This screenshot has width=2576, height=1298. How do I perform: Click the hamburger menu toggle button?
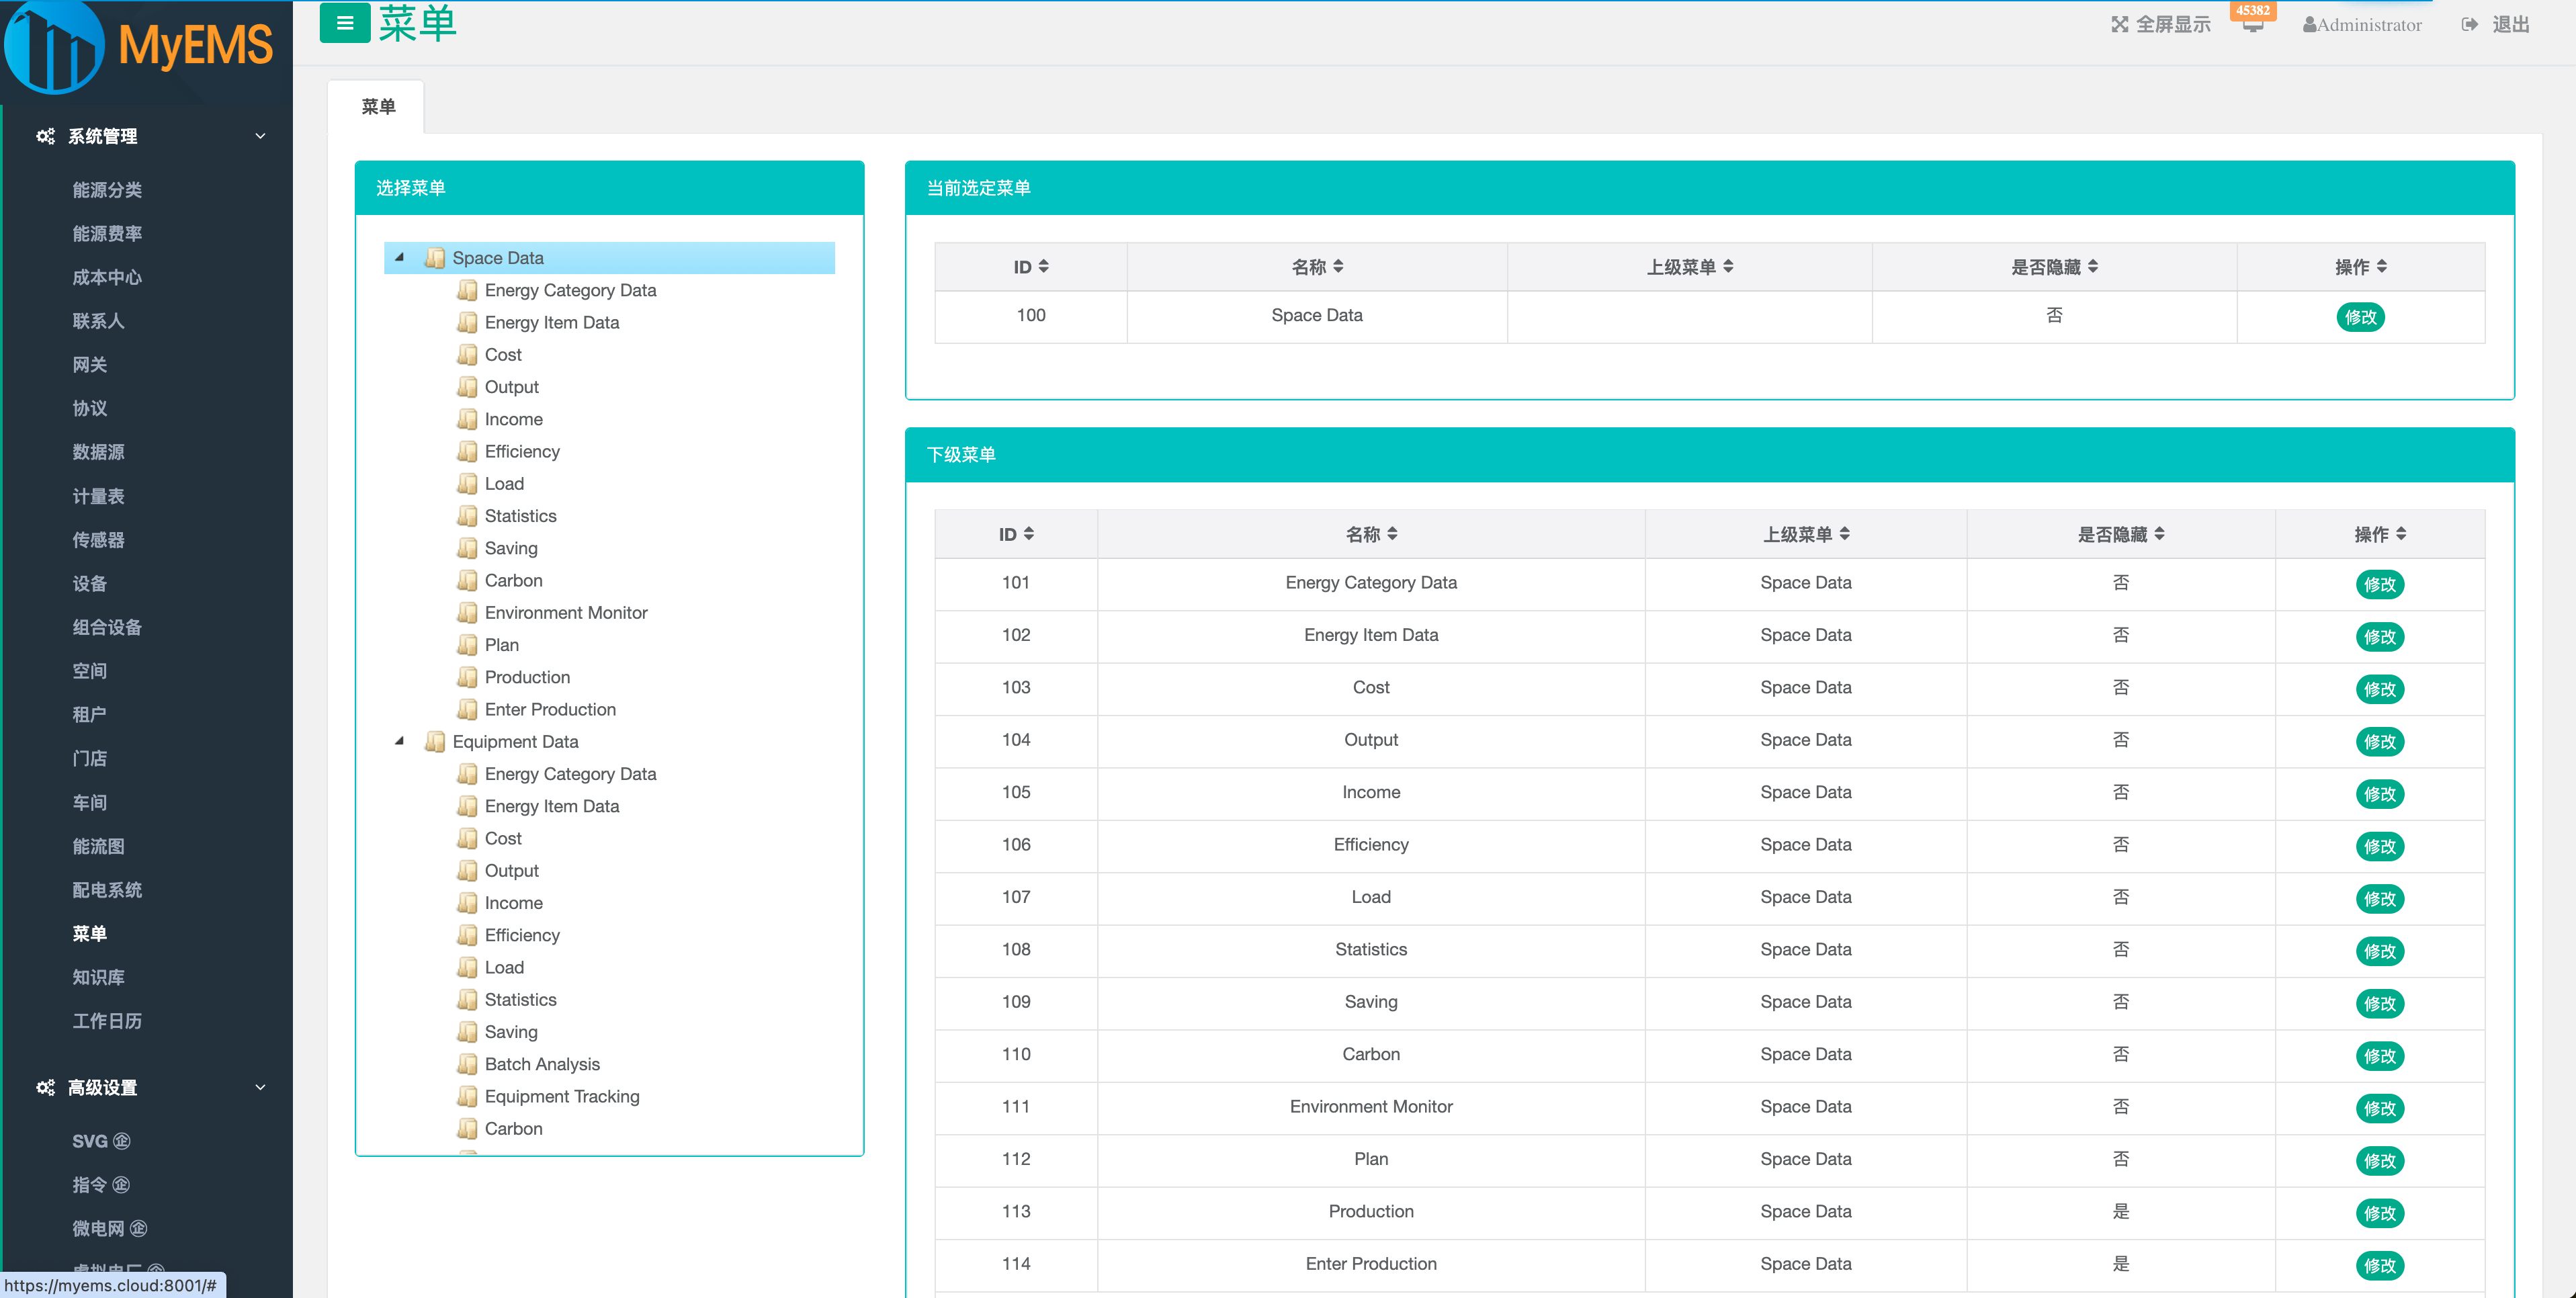[344, 24]
